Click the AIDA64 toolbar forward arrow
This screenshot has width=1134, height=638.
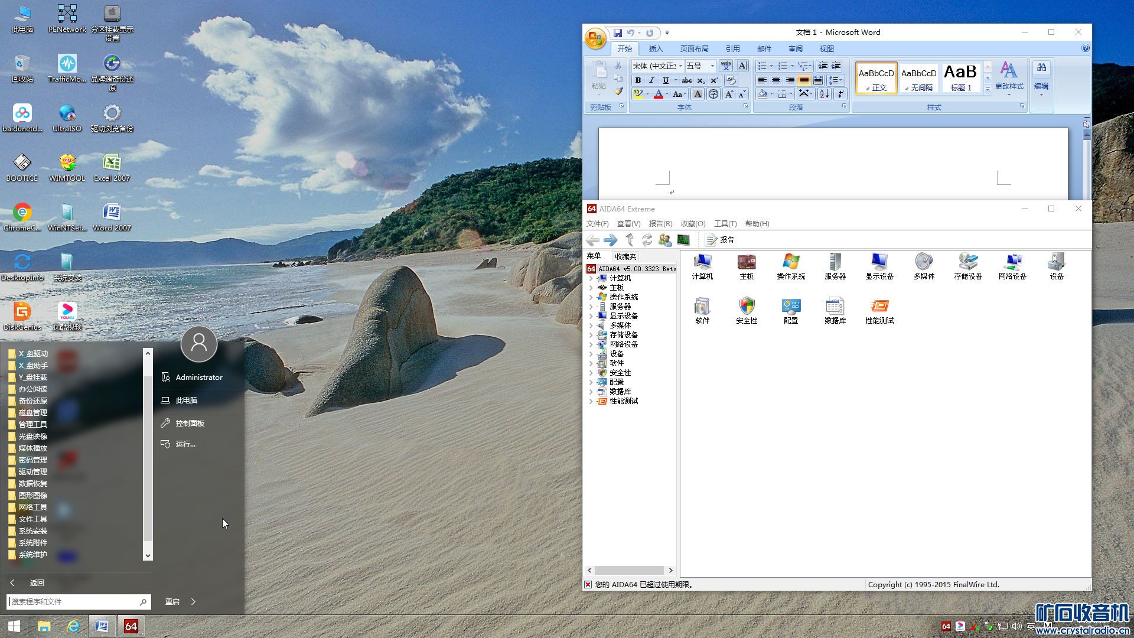point(611,240)
